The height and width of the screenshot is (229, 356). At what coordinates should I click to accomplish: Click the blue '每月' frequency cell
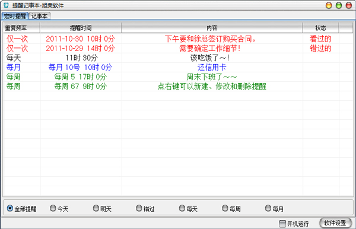coord(14,68)
